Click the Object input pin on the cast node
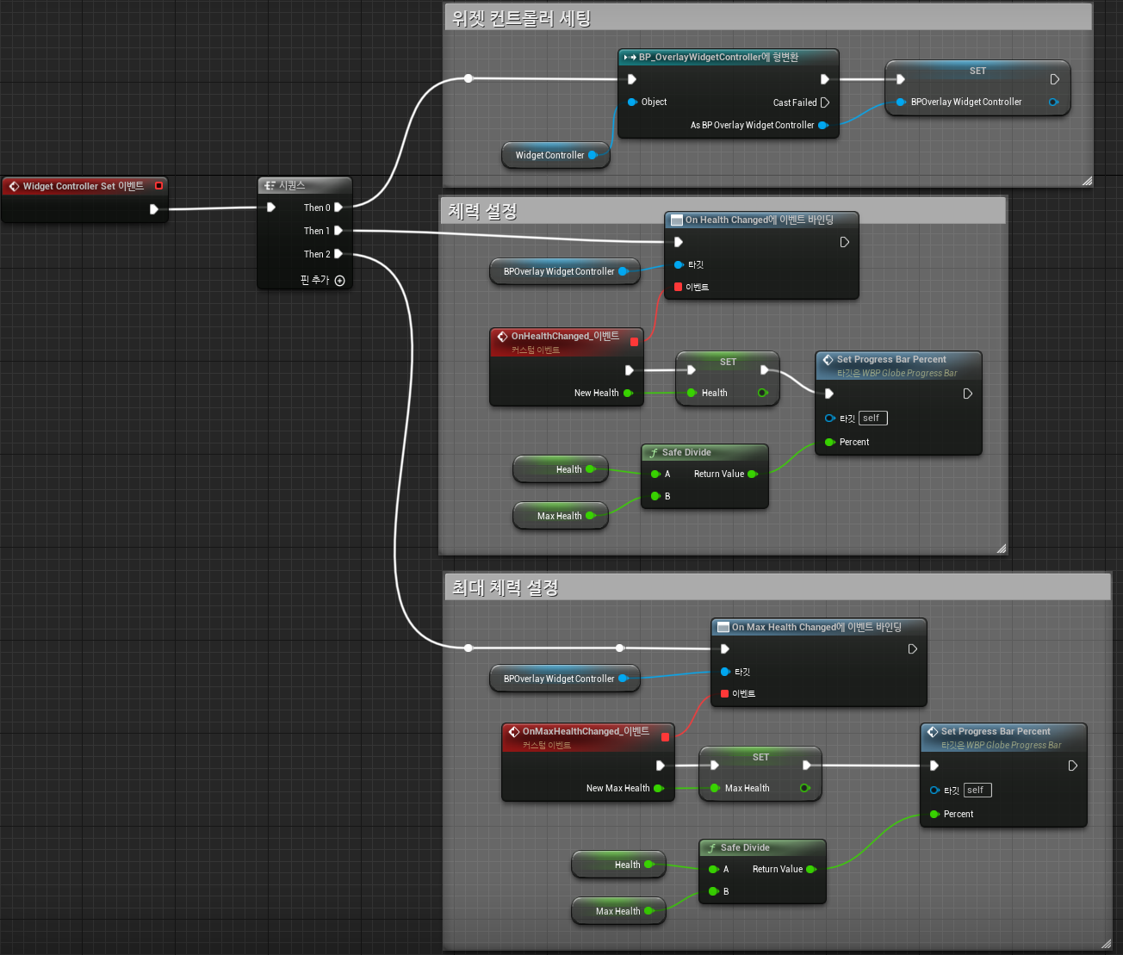 pos(632,102)
